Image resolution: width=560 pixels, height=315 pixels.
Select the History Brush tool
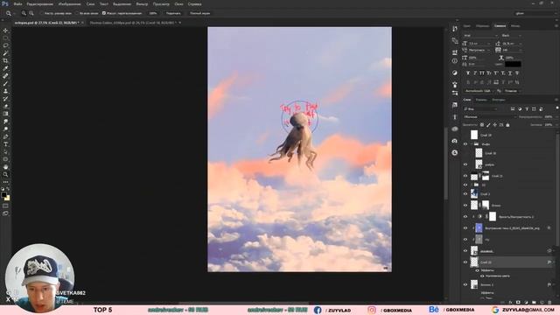pyautogui.click(x=5, y=99)
